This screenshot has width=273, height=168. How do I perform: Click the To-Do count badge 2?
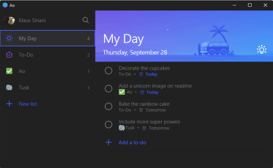[88, 55]
